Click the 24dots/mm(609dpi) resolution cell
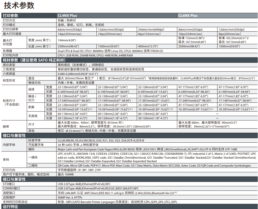The image size is (258, 209). click(x=151, y=29)
